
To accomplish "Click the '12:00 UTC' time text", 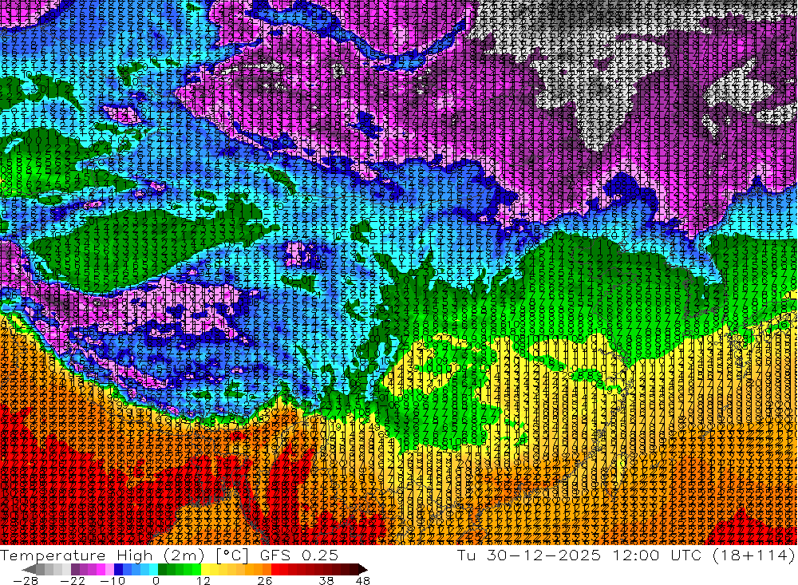I will click(657, 555).
